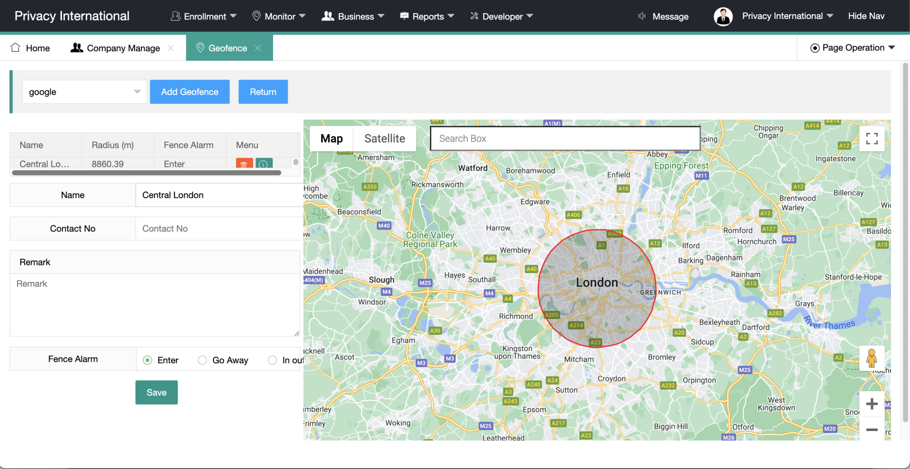910x469 pixels.
Task: Click the map Search Box field
Action: (564, 138)
